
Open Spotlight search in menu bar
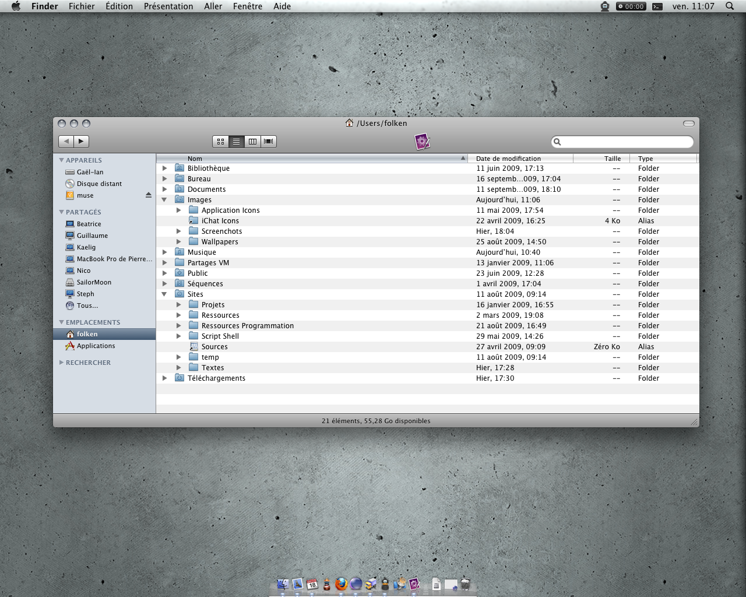pyautogui.click(x=730, y=6)
